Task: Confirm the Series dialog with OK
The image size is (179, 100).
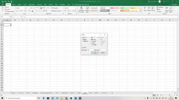Action: (x=95, y=53)
